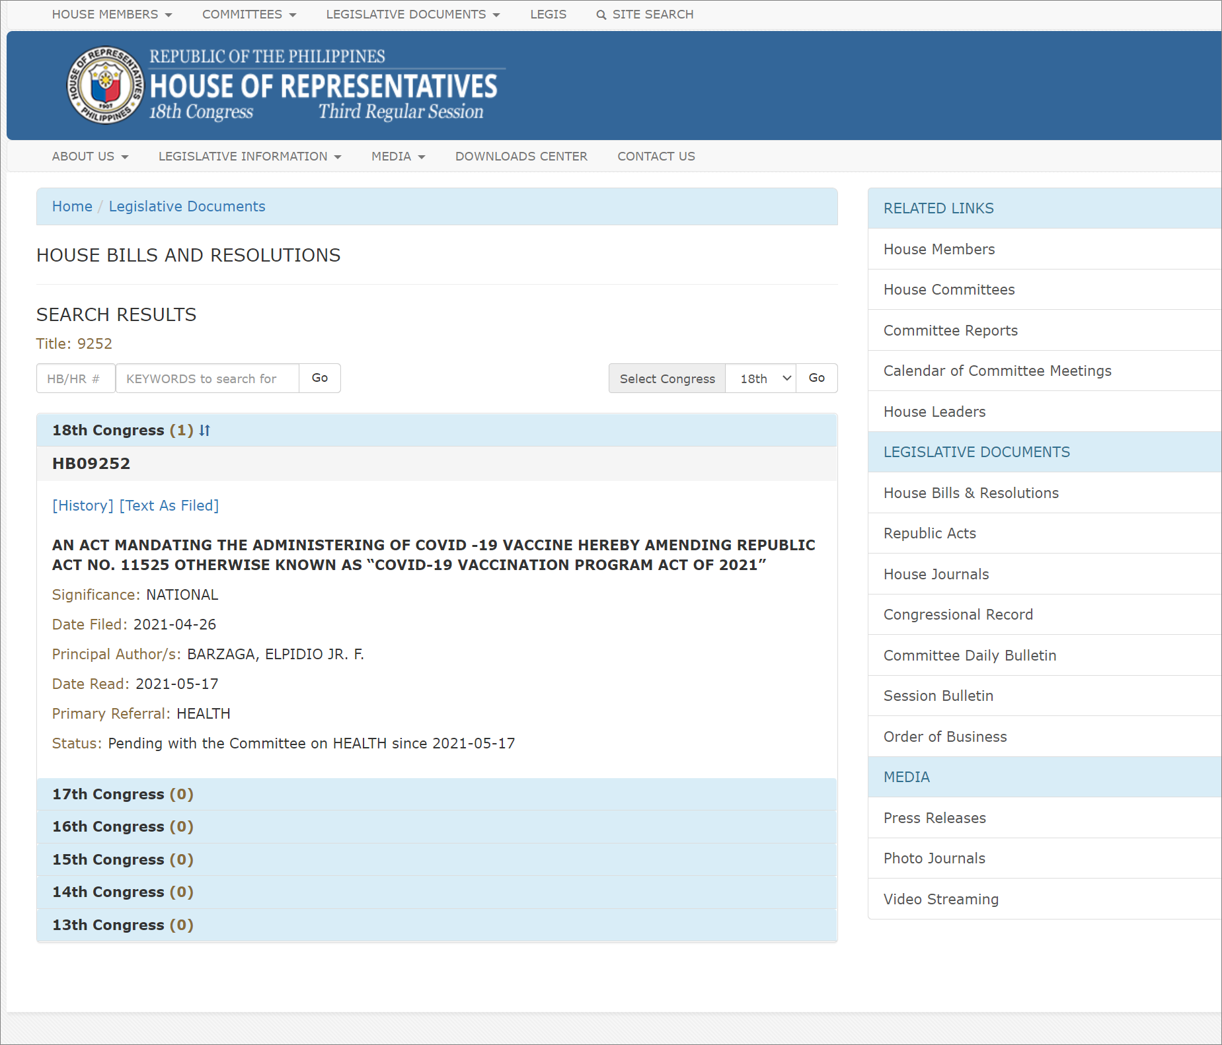Click the sort arrows beside 18th Congress
1222x1045 pixels.
[204, 430]
